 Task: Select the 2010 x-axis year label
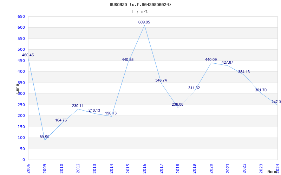[x=61, y=169]
